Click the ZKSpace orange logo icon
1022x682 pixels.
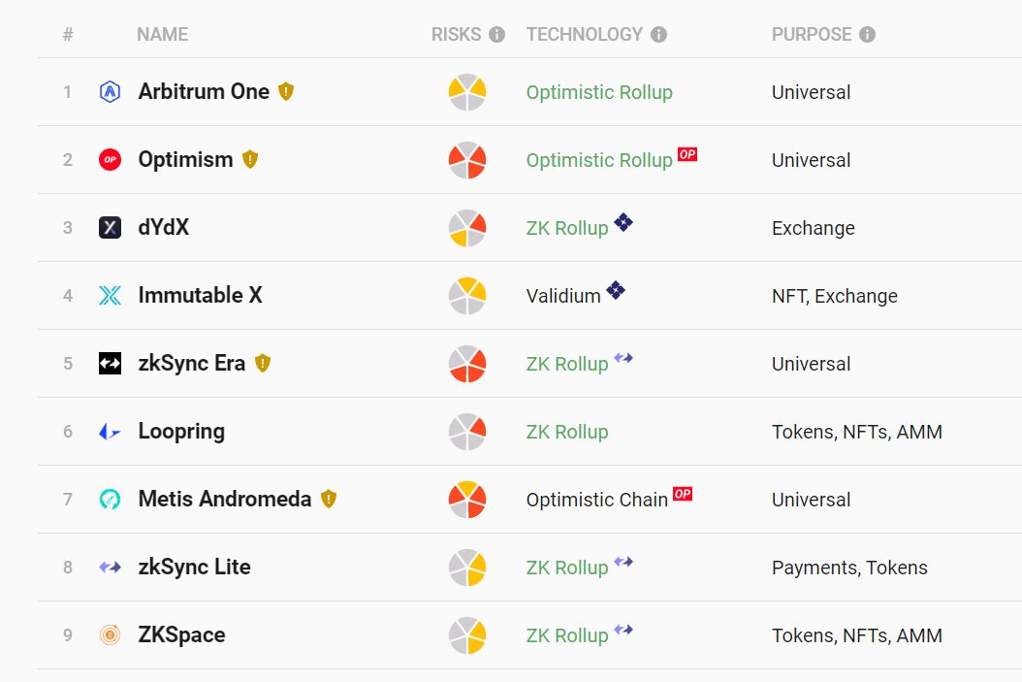click(x=111, y=635)
